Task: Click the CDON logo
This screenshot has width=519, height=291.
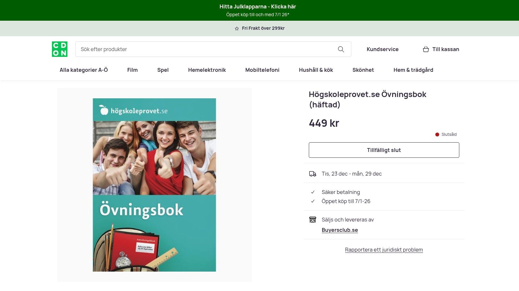Action: pyautogui.click(x=60, y=49)
